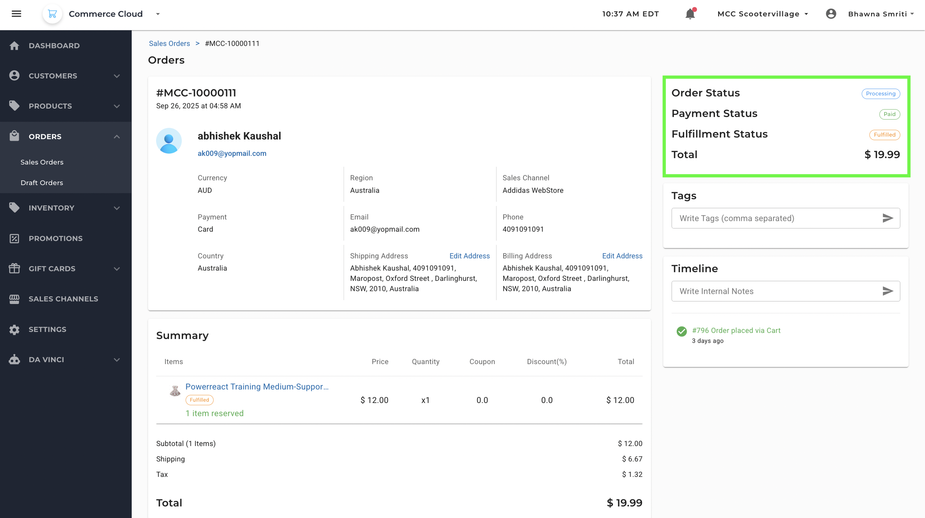The height and width of the screenshot is (518, 925).
Task: Click the Dashboard home icon
Action: 14,46
